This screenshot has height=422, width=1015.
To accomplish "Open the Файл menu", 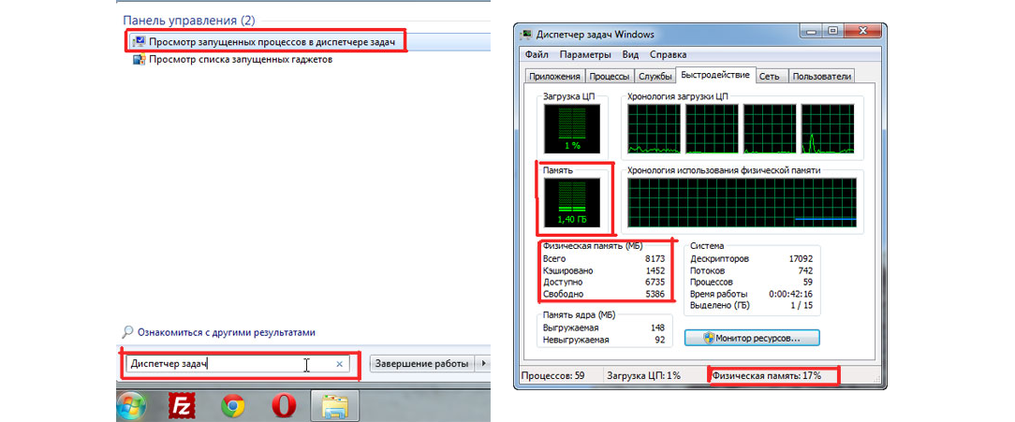I will point(537,55).
